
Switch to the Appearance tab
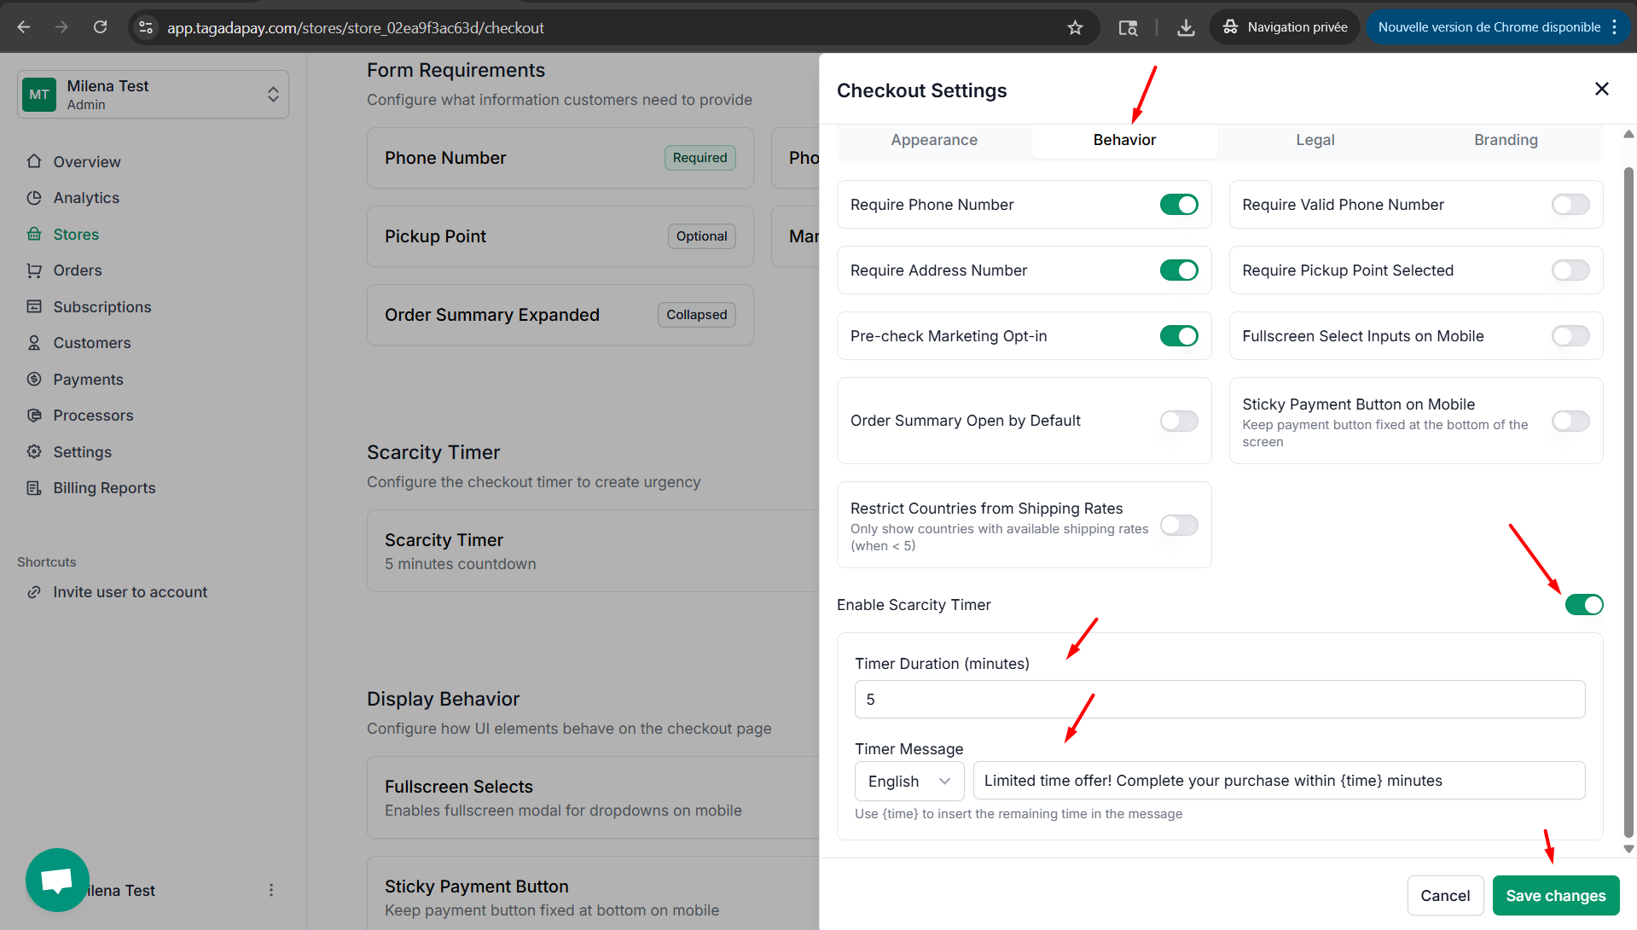(934, 140)
